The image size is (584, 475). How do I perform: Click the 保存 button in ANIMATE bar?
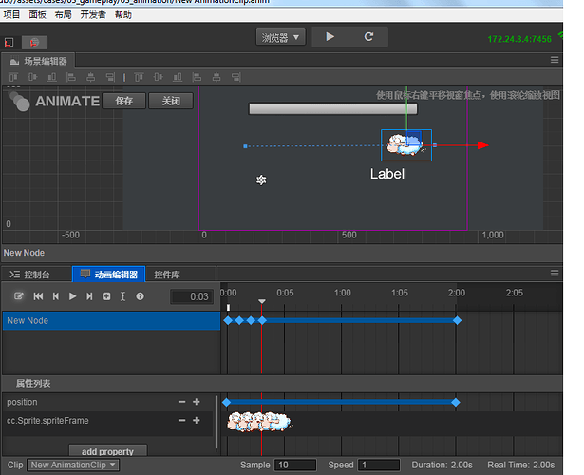coord(123,101)
